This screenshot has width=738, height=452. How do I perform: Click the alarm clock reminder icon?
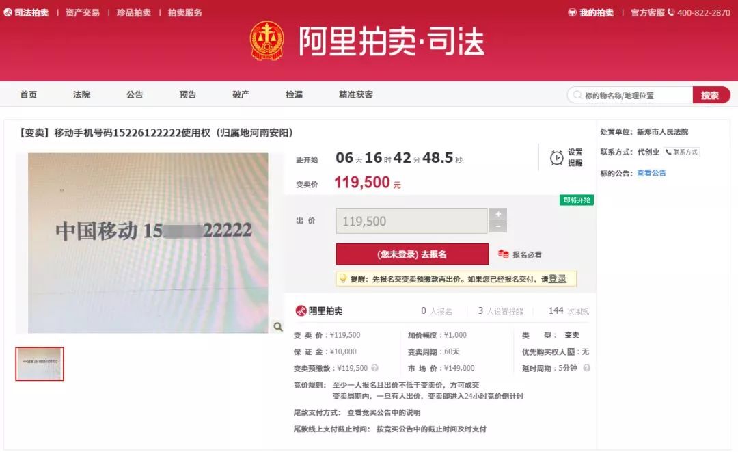point(557,158)
